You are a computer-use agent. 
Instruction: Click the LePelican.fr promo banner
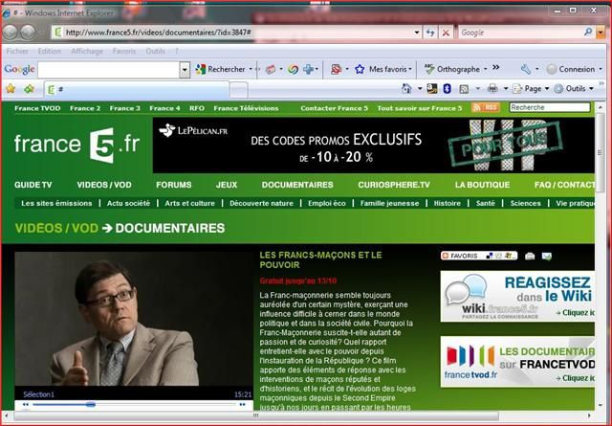(x=374, y=146)
